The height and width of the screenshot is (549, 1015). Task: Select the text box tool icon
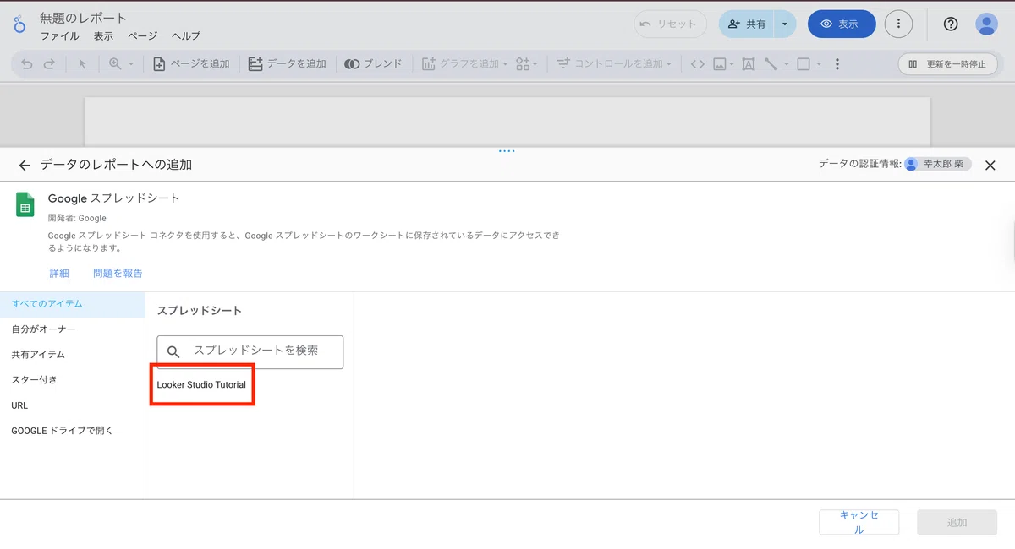749,64
